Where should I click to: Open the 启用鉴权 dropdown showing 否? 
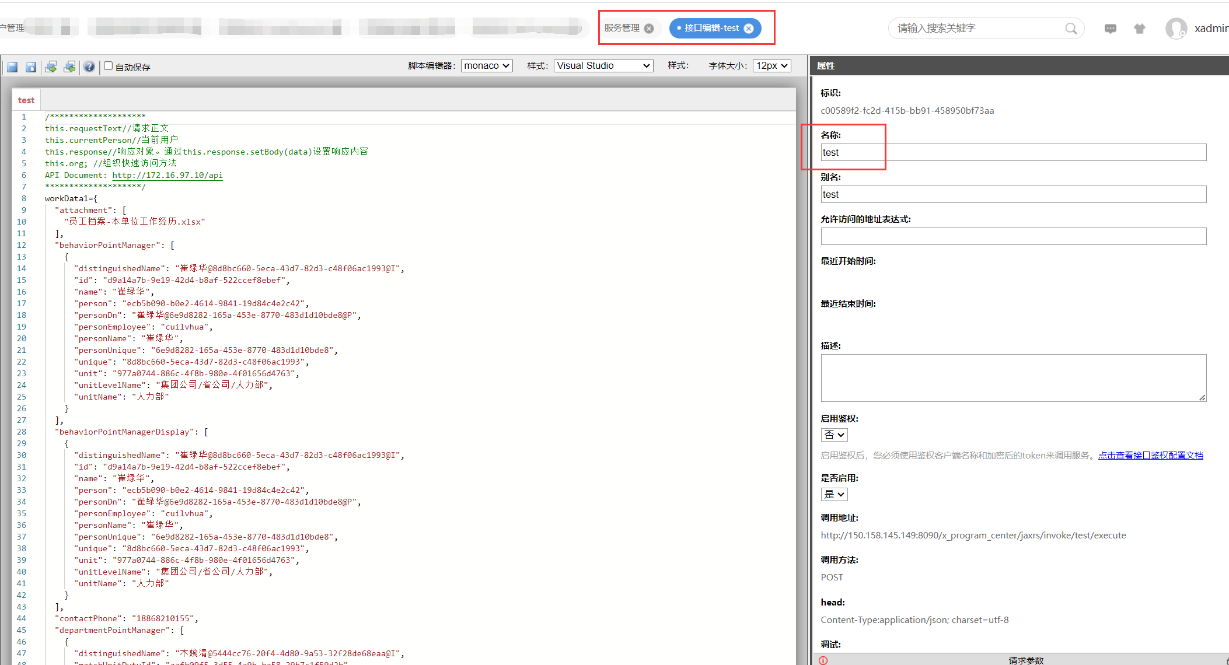click(x=834, y=435)
